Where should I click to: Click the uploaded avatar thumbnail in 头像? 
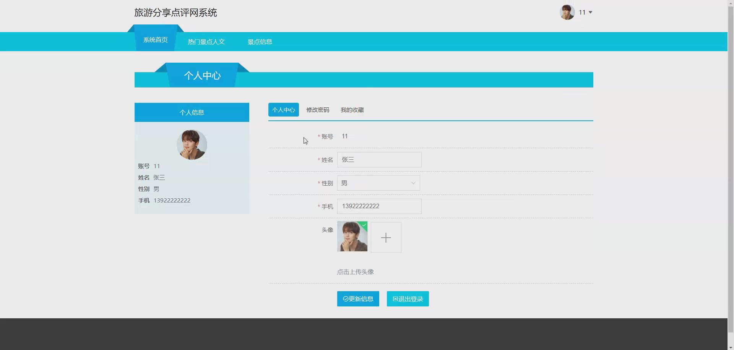point(352,237)
